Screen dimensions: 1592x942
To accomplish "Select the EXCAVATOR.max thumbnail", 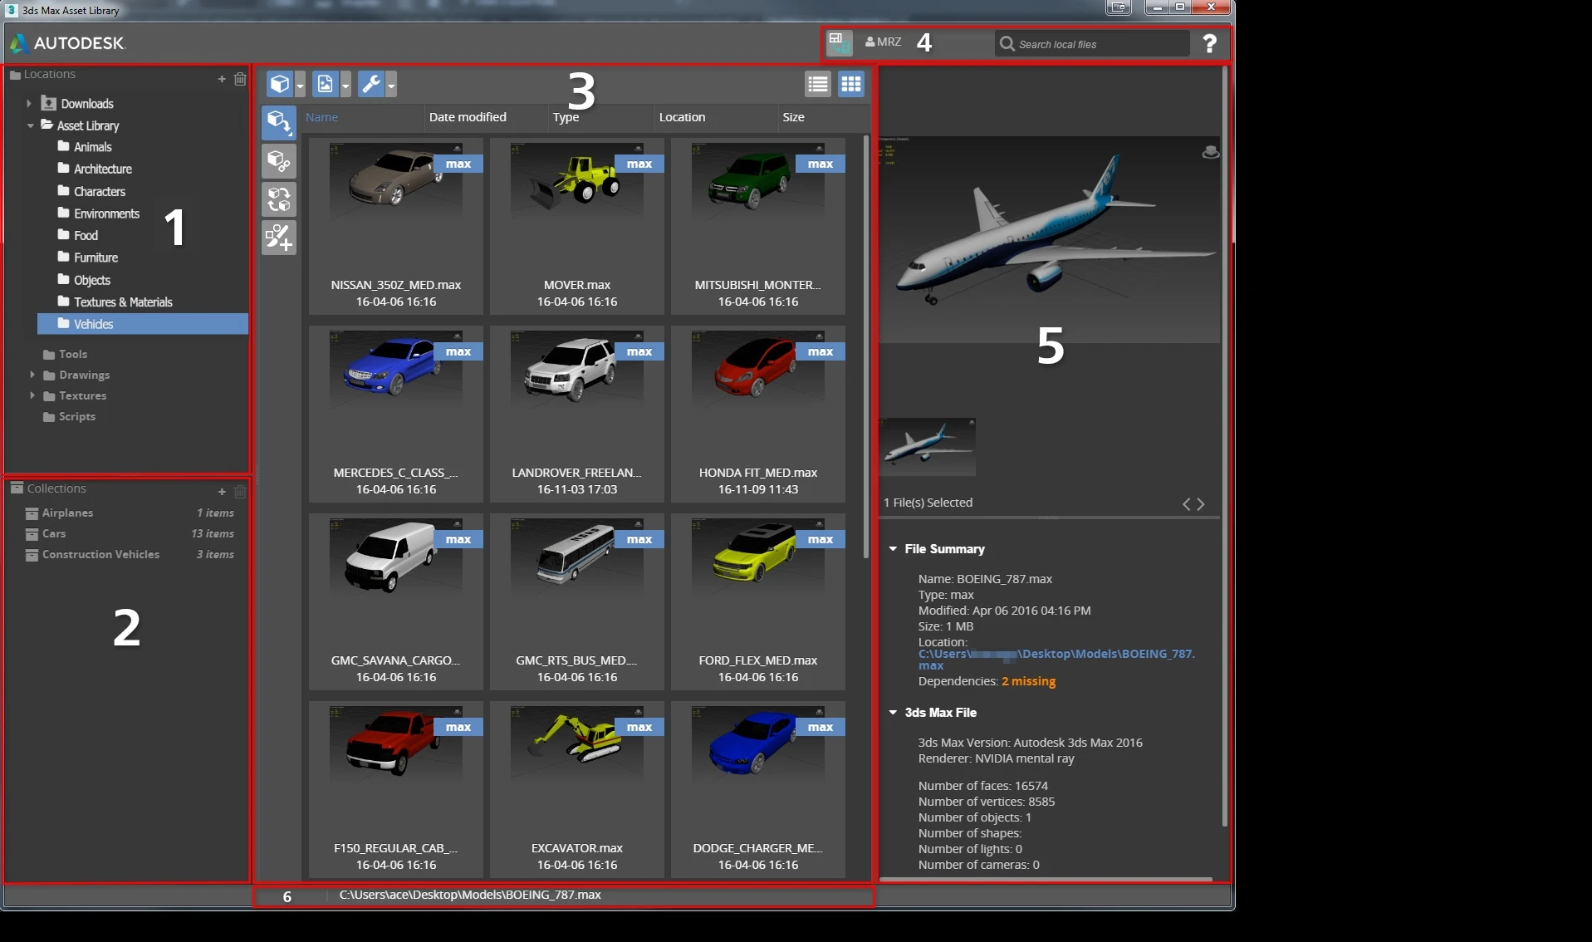I will click(x=577, y=789).
